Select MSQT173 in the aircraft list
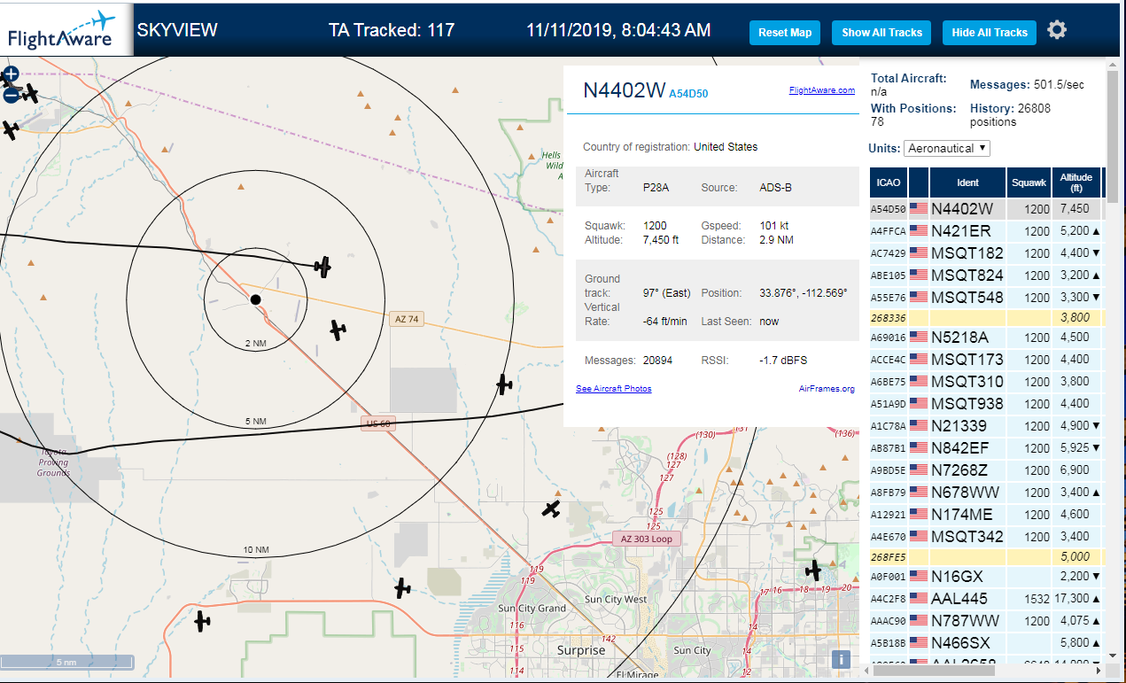The width and height of the screenshot is (1126, 683). tap(986, 360)
